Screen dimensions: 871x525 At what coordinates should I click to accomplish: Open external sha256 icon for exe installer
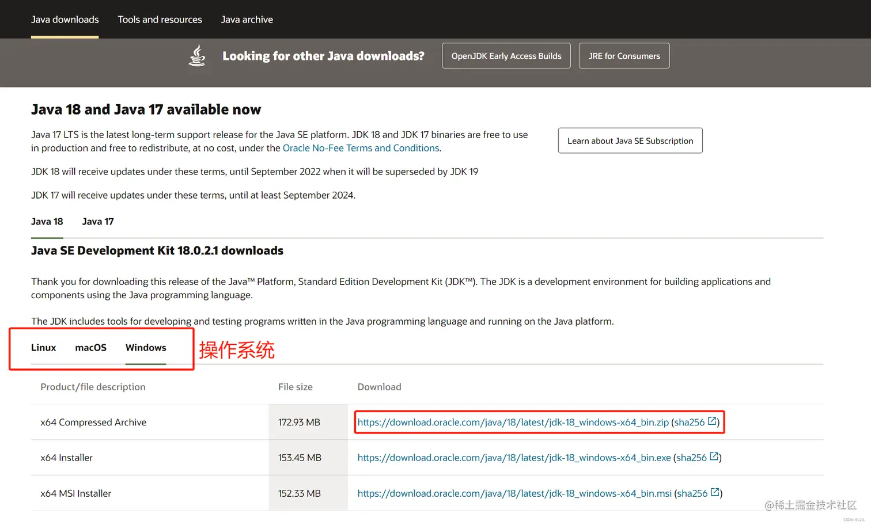tap(714, 456)
